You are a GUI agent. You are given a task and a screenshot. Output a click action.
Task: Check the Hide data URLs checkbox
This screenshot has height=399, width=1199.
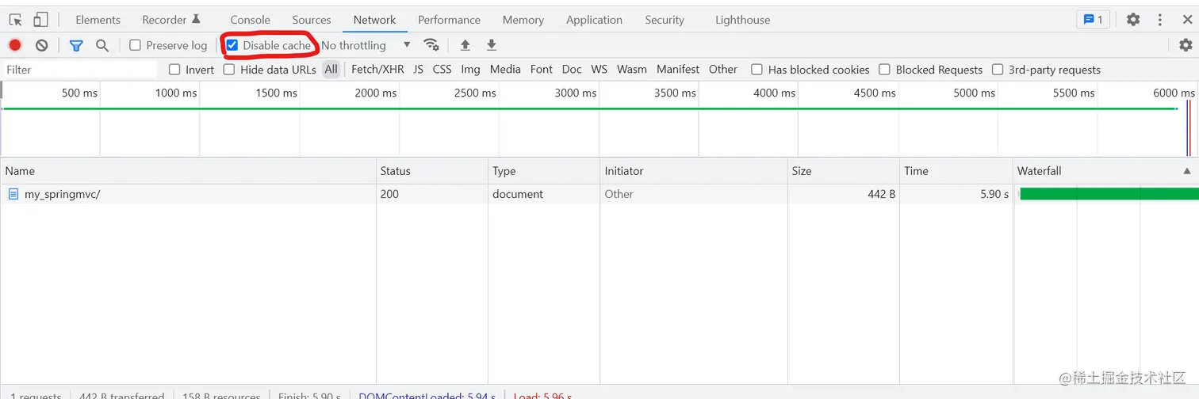229,70
